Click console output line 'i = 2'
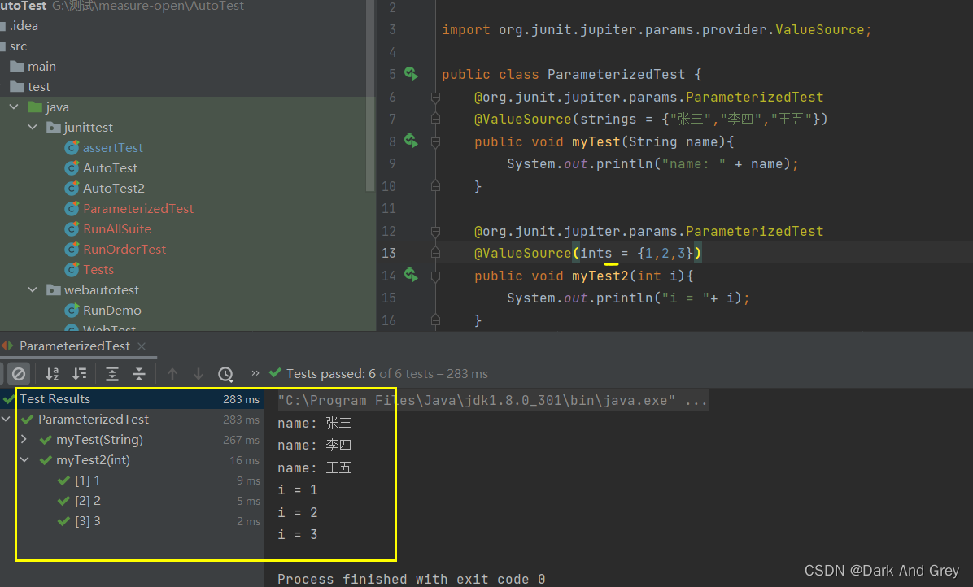The image size is (973, 587). pyautogui.click(x=298, y=512)
